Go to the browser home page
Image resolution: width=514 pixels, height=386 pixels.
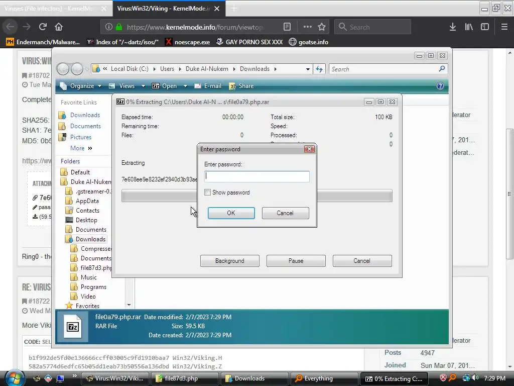[x=58, y=27]
